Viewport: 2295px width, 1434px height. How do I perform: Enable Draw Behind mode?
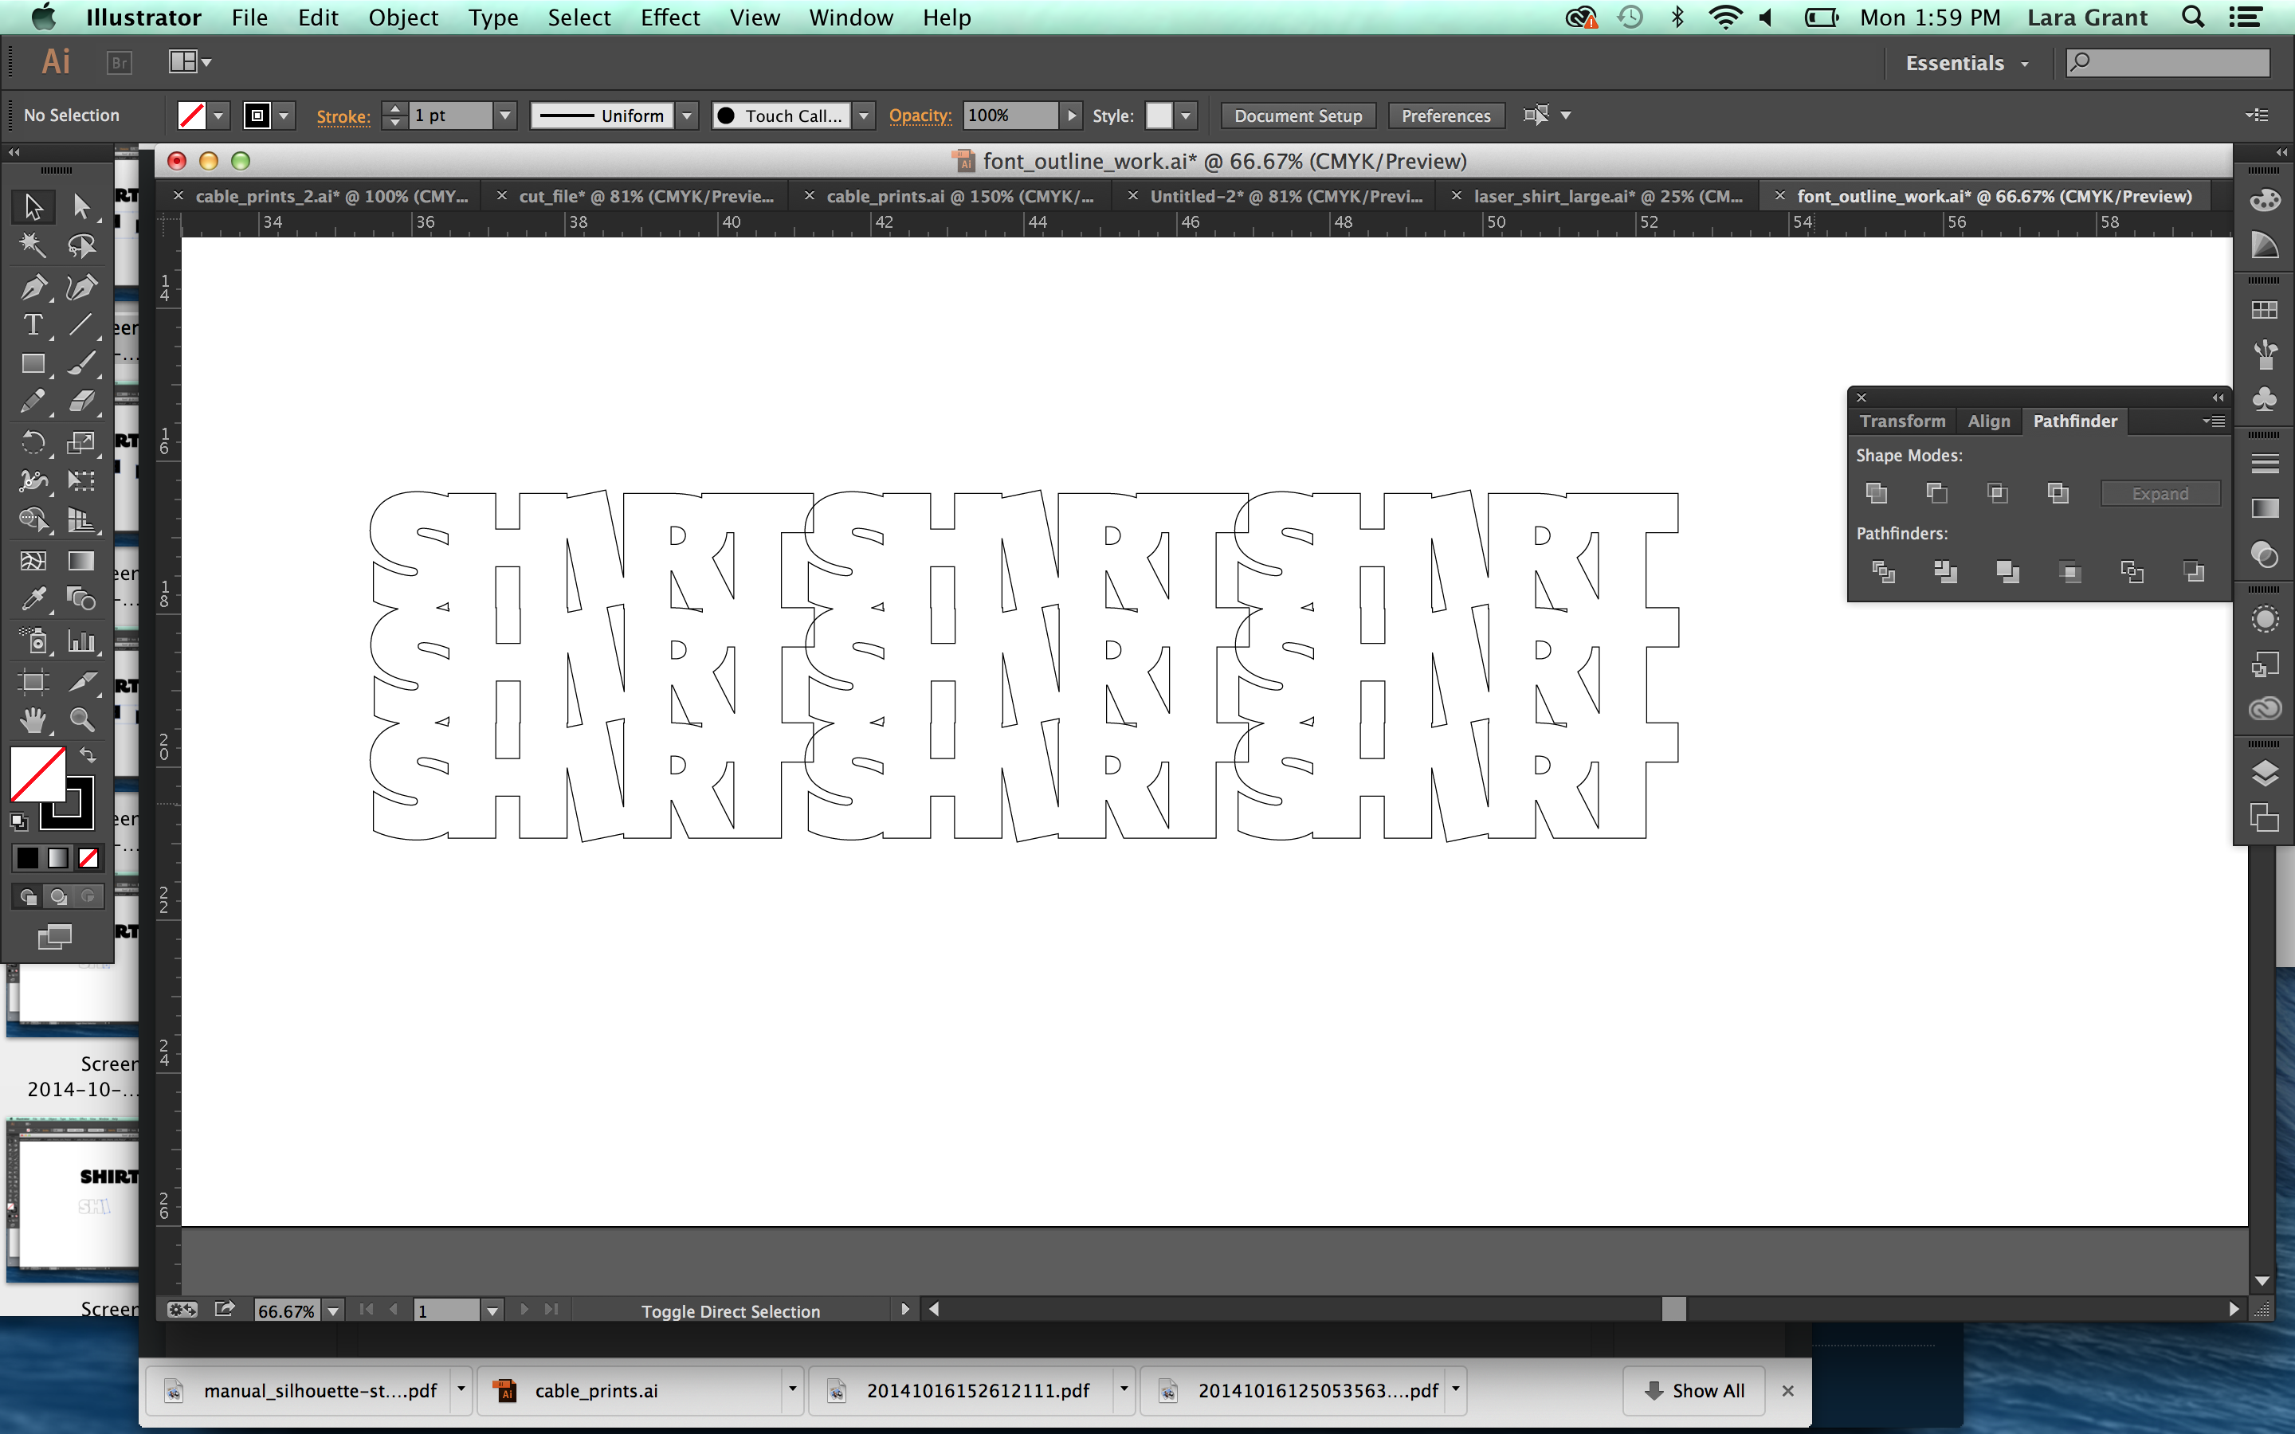click(58, 896)
